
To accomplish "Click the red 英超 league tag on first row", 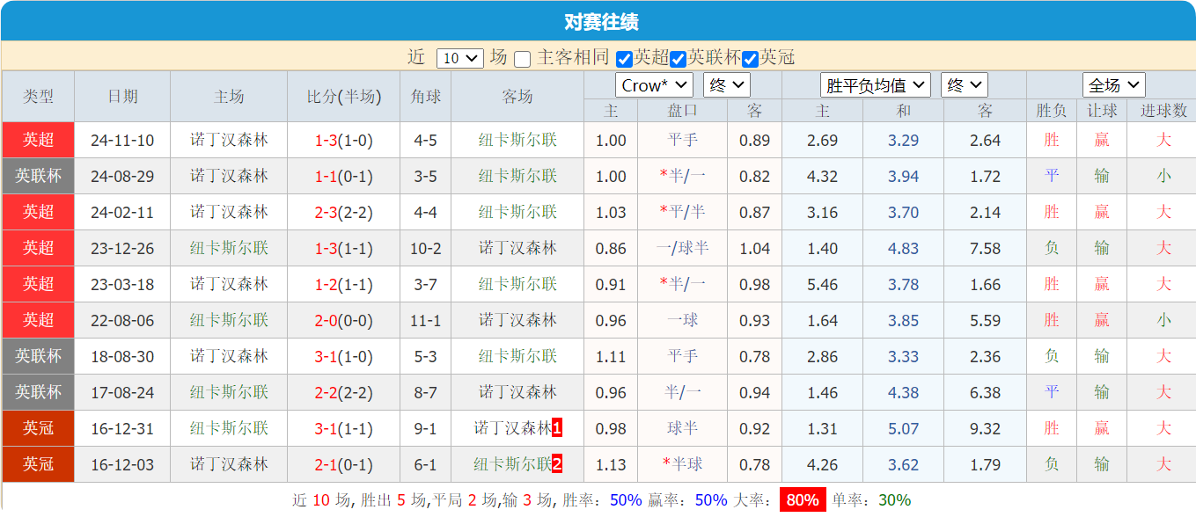I will coord(37,139).
